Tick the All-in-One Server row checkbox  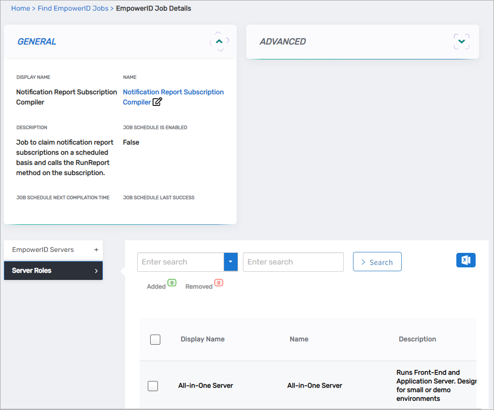click(153, 386)
